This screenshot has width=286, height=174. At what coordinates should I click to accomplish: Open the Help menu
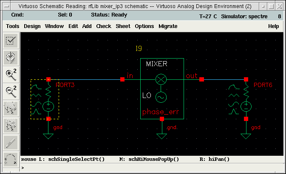pyautogui.click(x=274, y=26)
